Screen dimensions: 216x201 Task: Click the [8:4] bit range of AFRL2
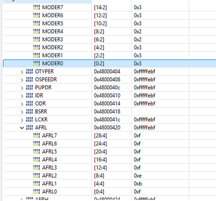(x=99, y=176)
